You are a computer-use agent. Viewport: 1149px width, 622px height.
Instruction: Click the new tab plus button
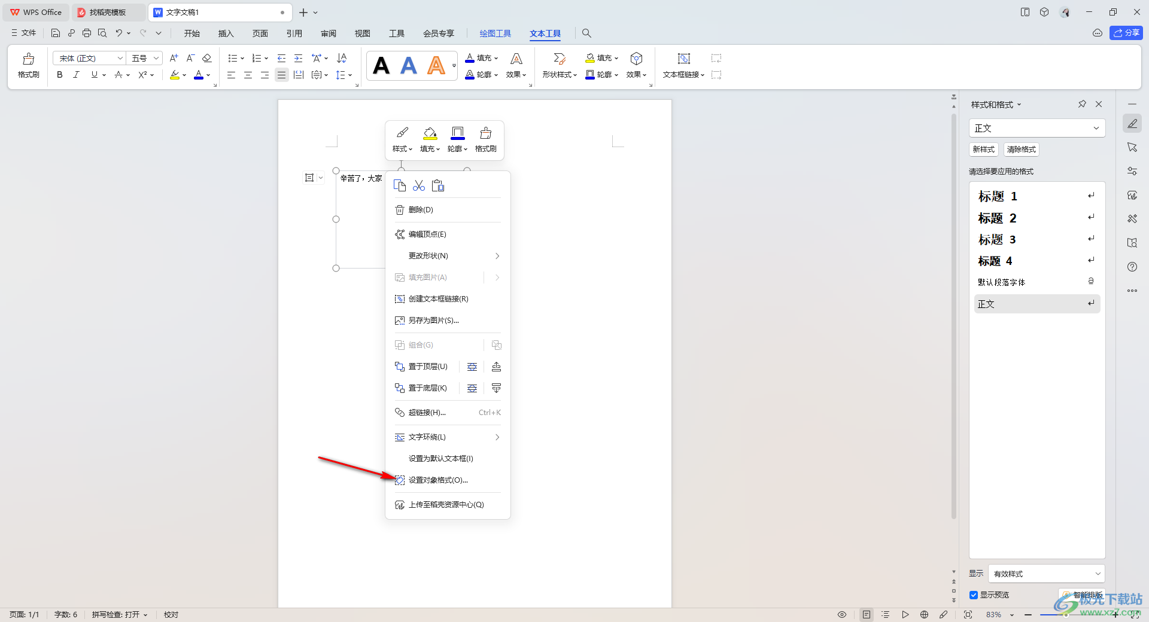pos(303,12)
